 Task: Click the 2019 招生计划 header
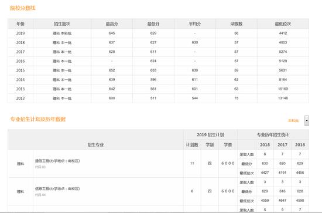click(x=210, y=135)
